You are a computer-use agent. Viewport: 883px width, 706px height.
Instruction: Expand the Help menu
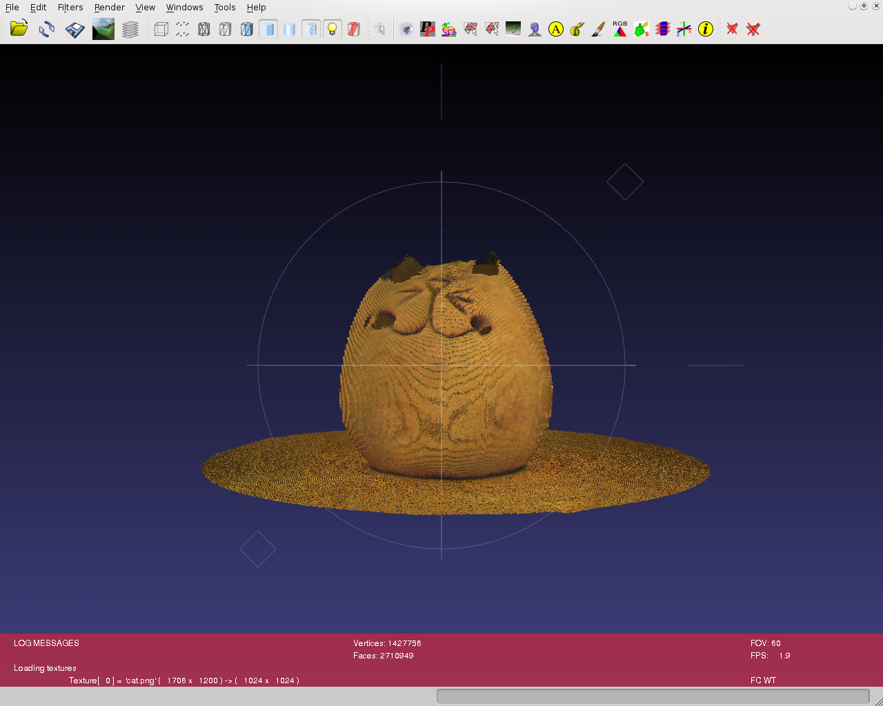click(256, 8)
